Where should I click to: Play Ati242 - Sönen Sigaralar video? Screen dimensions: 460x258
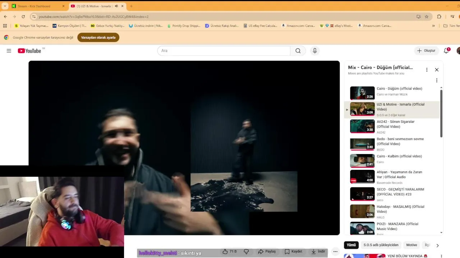[x=392, y=126]
